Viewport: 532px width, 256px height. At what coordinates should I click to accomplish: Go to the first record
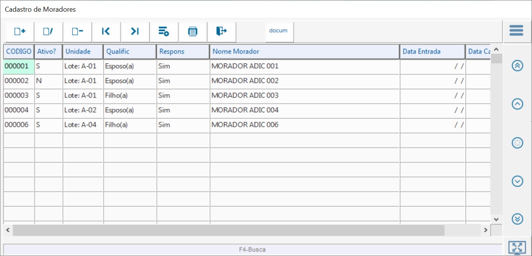click(x=106, y=32)
